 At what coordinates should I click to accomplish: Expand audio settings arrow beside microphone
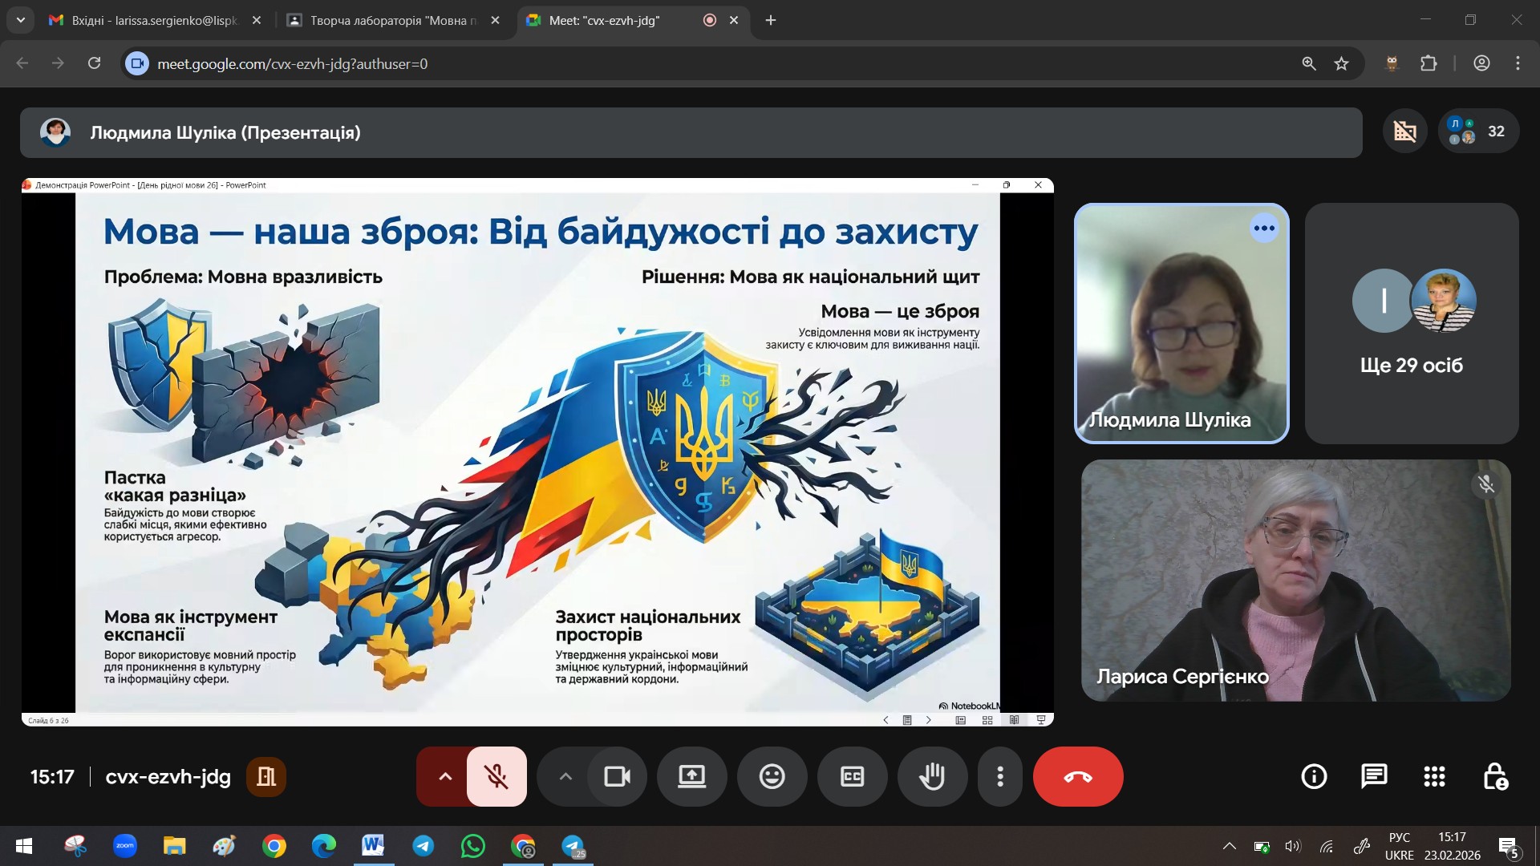(x=445, y=776)
